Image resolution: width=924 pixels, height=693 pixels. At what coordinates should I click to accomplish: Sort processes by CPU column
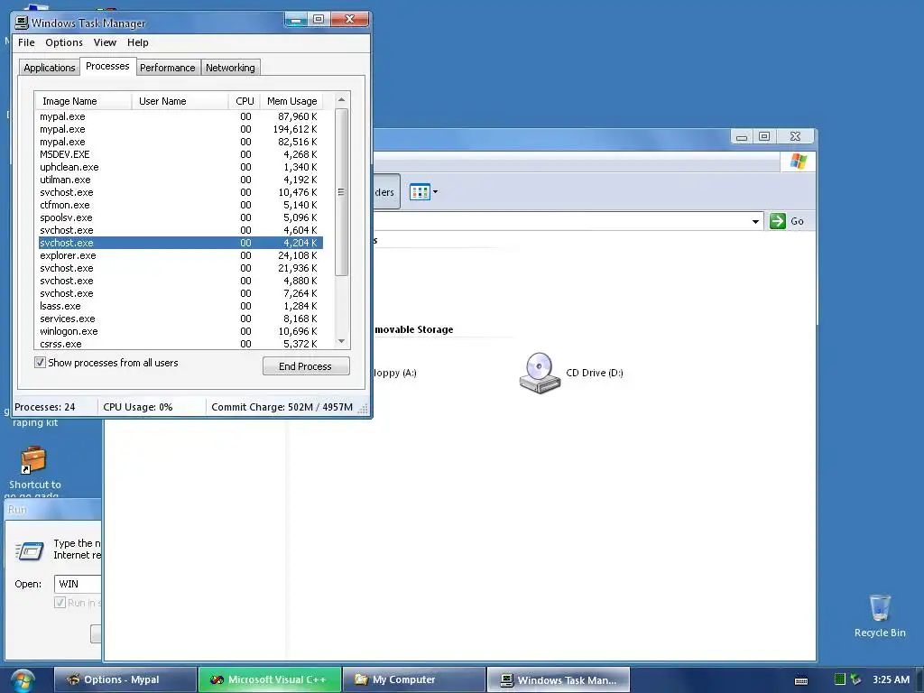[x=245, y=101]
